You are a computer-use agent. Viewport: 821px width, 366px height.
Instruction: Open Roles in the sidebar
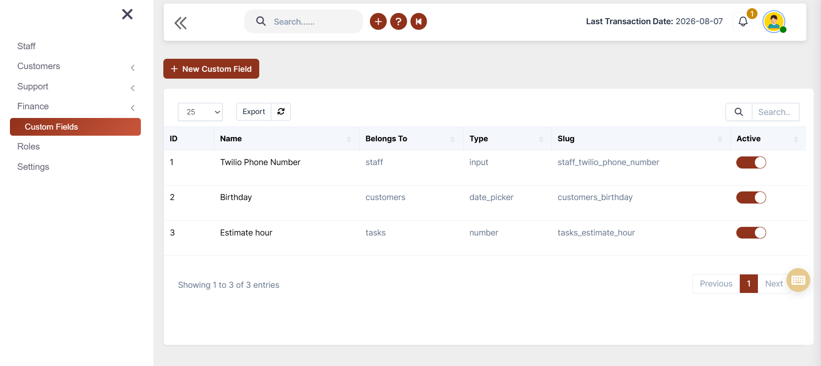[29, 146]
